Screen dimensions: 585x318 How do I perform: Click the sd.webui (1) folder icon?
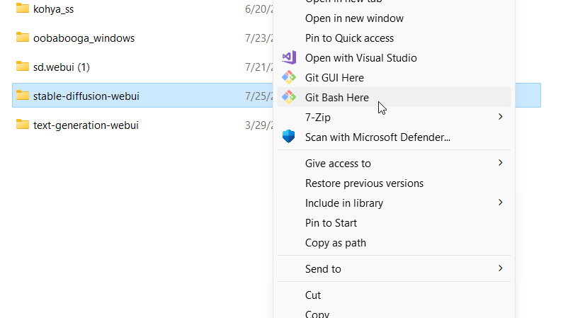[x=23, y=66]
